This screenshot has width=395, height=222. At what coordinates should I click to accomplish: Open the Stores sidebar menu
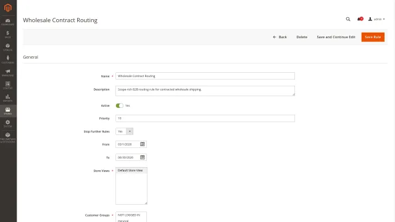[8, 111]
